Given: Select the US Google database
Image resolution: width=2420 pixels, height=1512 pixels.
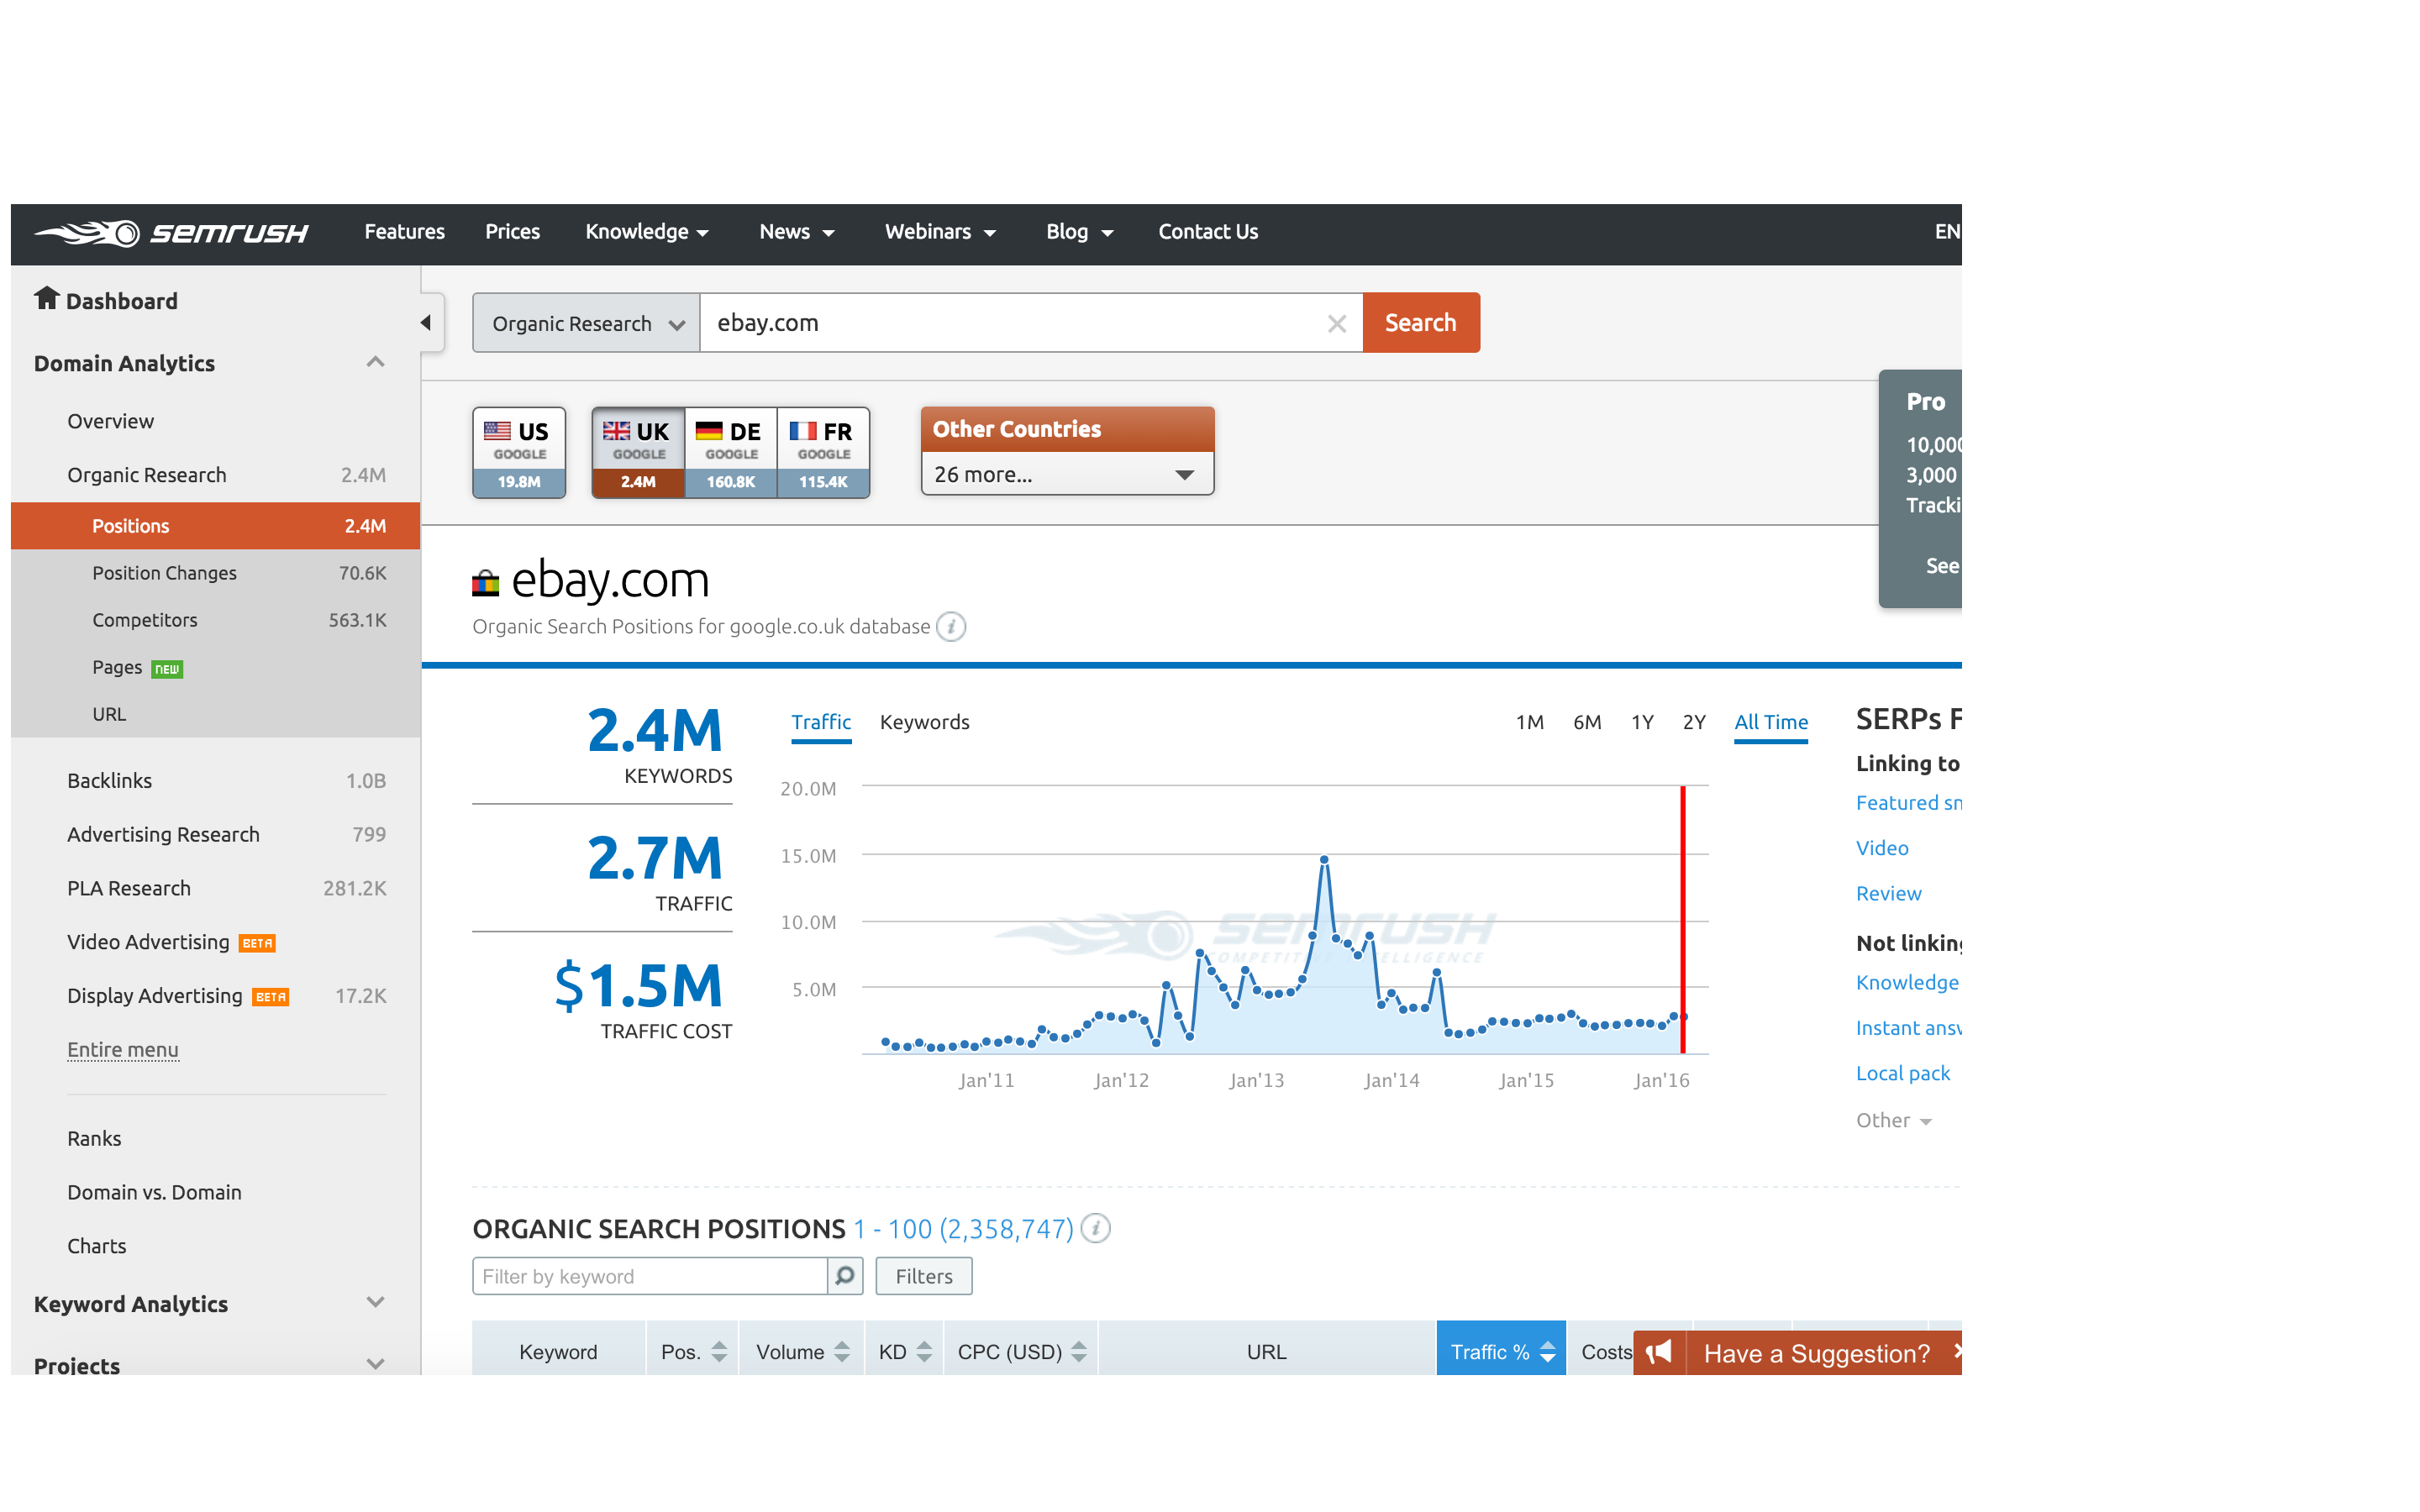Looking at the screenshot, I should 519,452.
